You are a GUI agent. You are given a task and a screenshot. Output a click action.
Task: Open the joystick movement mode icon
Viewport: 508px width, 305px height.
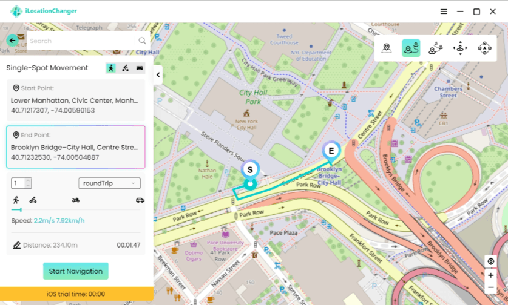pos(460,48)
